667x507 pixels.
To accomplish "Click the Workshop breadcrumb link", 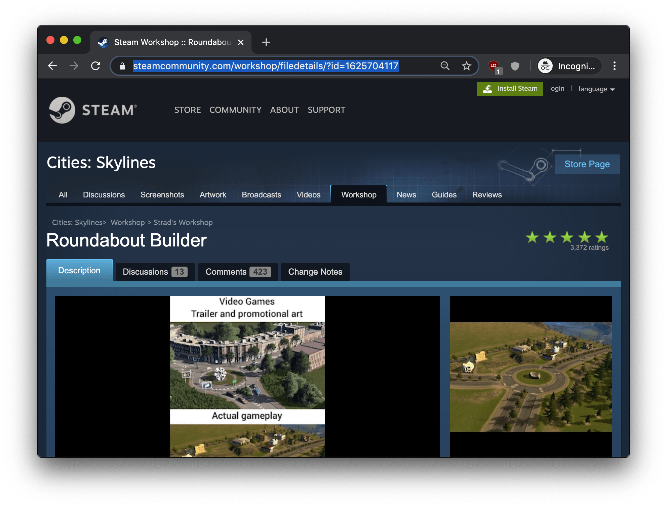I will (x=128, y=222).
